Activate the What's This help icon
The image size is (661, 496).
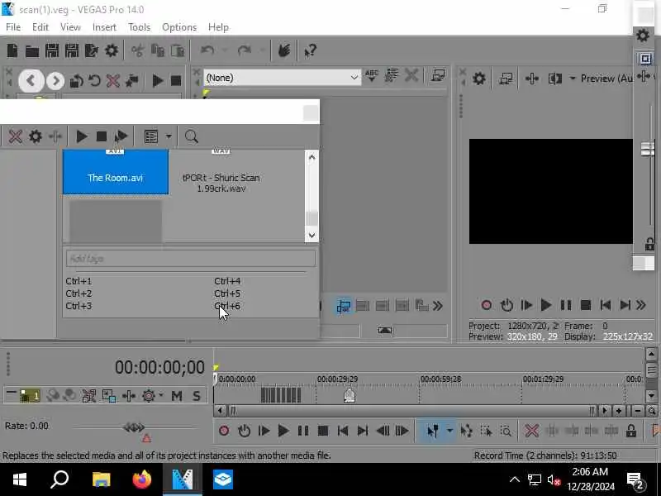311,50
